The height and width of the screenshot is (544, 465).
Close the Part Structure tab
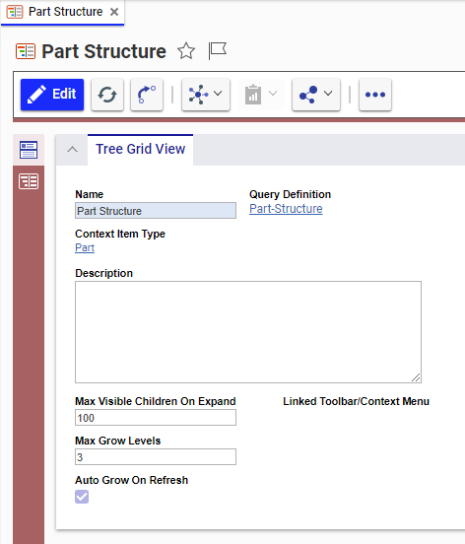point(114,12)
